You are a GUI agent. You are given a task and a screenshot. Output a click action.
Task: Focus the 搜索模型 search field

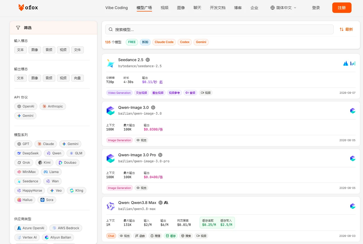click(x=219, y=29)
